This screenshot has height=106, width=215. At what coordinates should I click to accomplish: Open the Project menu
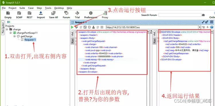click(x=13, y=8)
